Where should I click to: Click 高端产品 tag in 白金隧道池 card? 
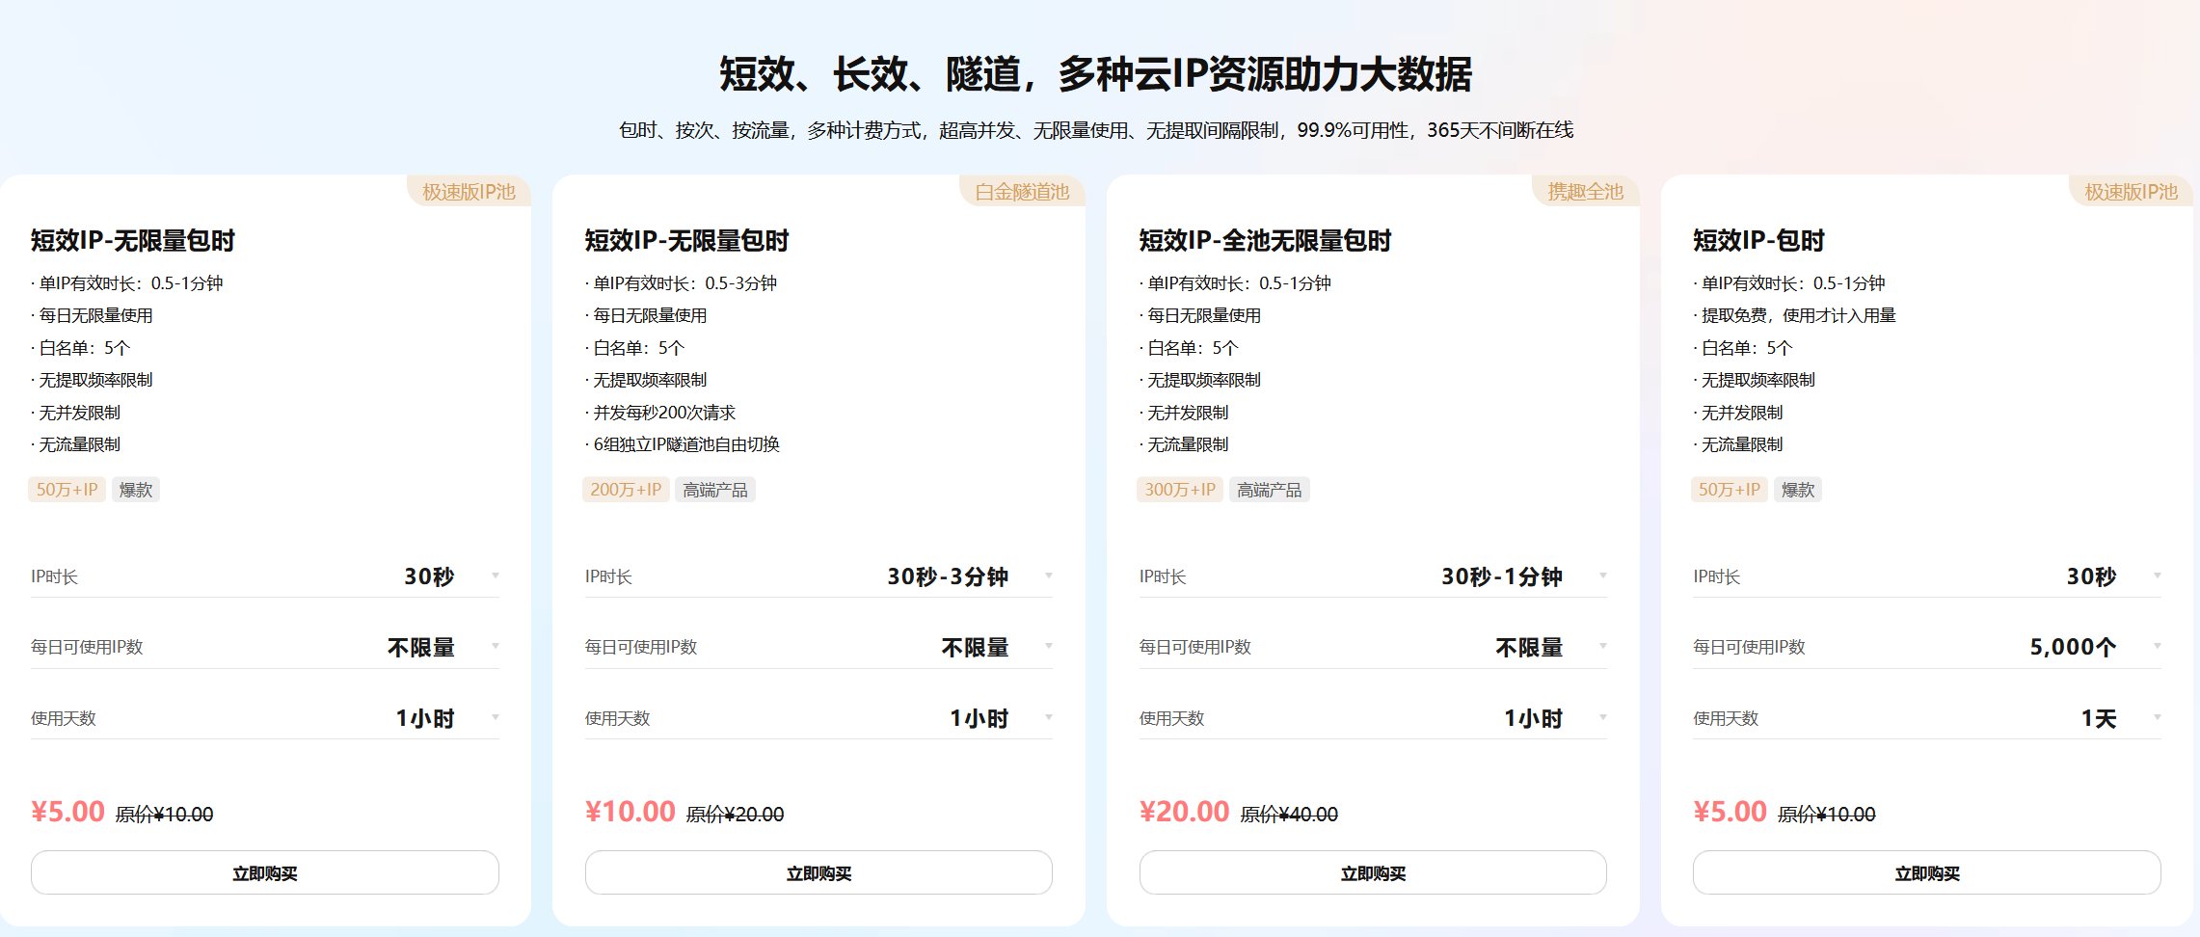click(714, 490)
